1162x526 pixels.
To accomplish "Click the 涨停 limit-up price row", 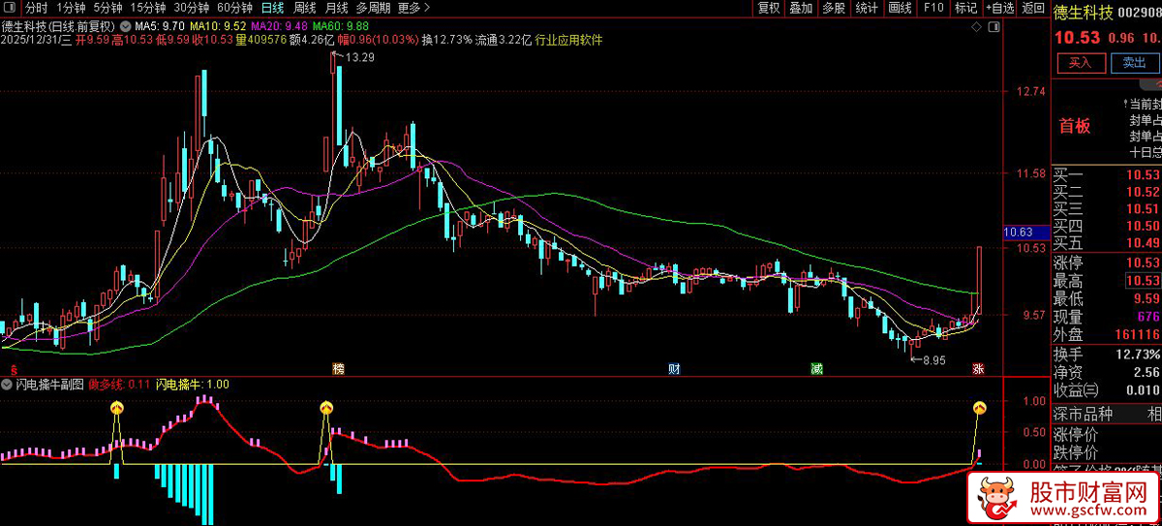I will 1107,263.
